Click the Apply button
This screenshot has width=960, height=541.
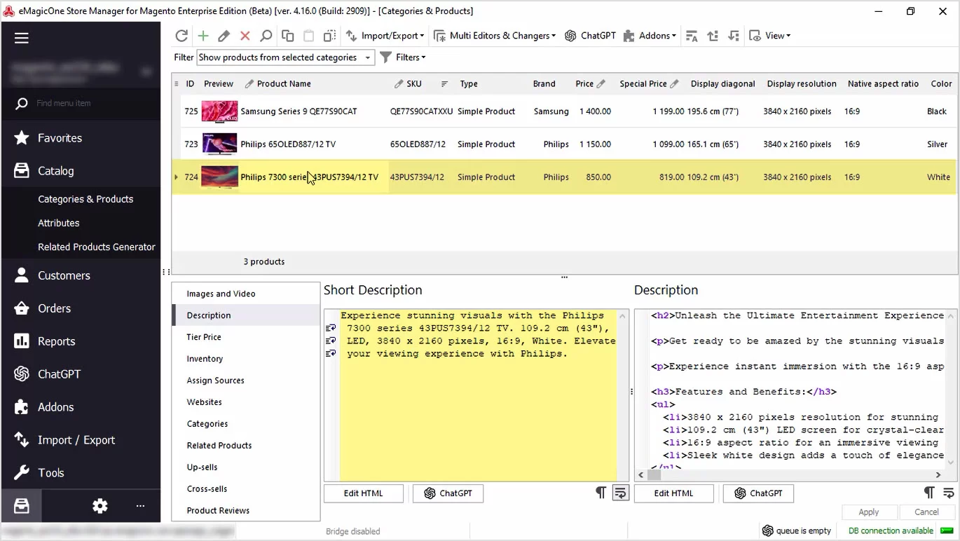[869, 512]
